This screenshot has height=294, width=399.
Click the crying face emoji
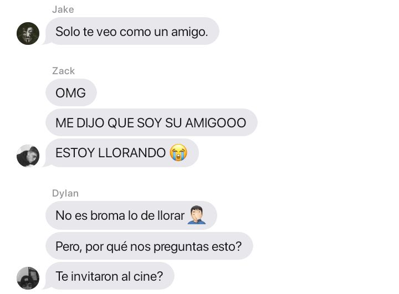click(178, 152)
